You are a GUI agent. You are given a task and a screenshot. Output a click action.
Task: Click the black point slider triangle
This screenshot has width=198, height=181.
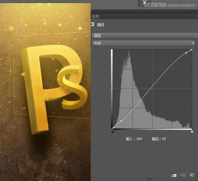tap(113, 132)
